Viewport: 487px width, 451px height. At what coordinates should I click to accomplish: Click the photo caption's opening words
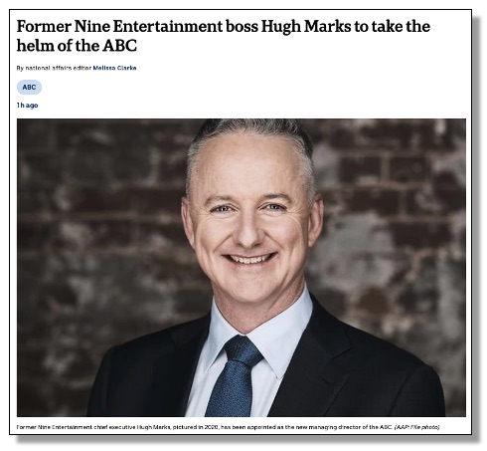point(54,427)
